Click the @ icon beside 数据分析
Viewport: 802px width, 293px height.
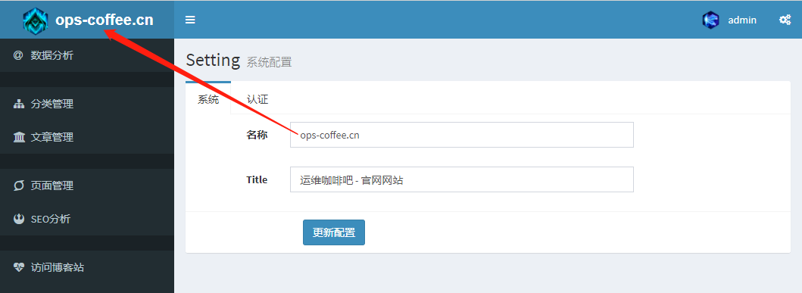tap(18, 55)
